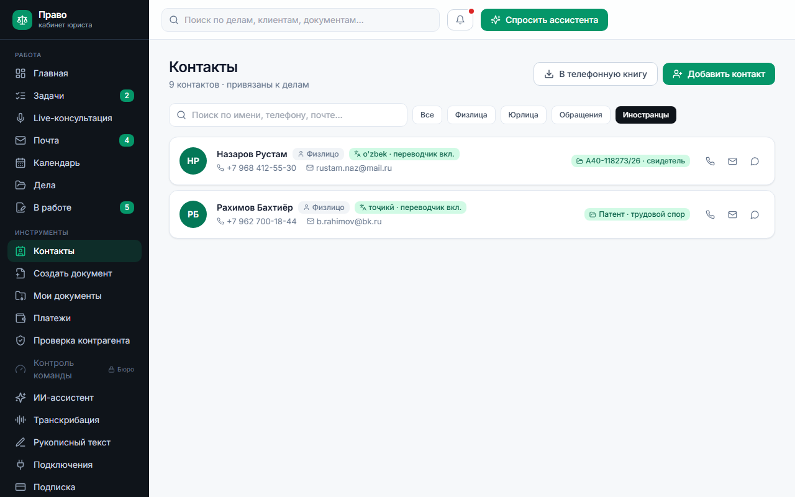Viewport: 795px width, 497px height.
Task: Click Спросить ассистента button
Action: [x=544, y=20]
